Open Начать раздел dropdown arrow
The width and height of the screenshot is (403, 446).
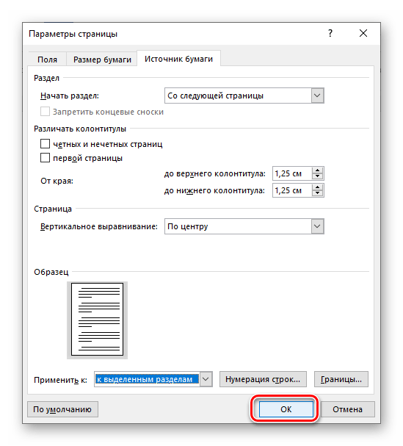[x=317, y=96]
